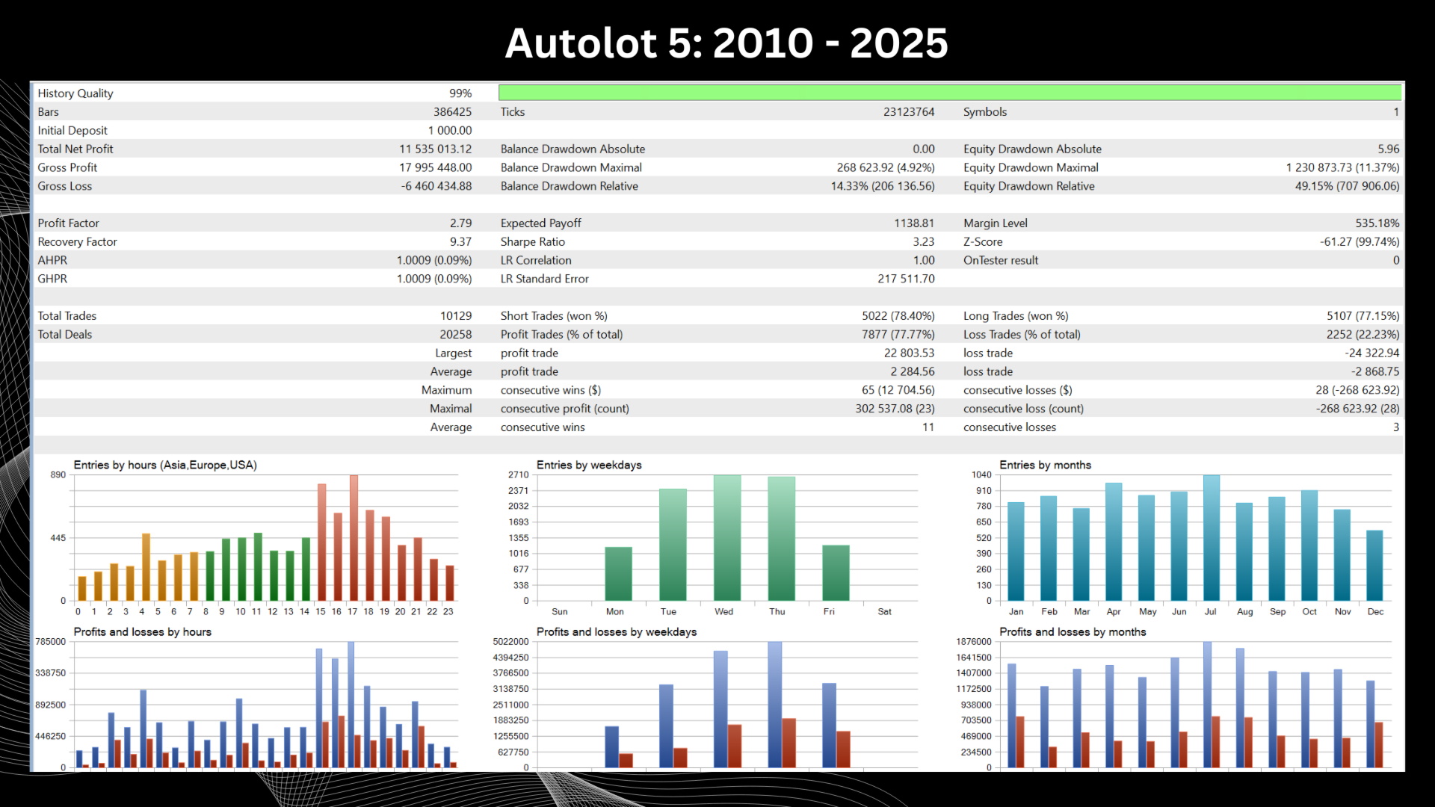This screenshot has height=807, width=1435.
Task: Click the hour 17 bar in Entries by hours
Action: [354, 538]
